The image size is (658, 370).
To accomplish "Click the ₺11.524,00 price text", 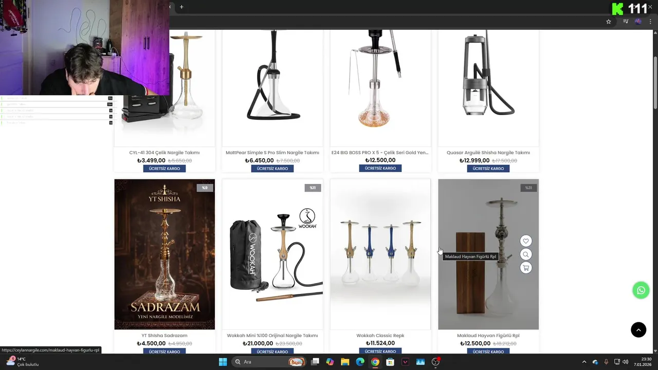I will point(380,343).
